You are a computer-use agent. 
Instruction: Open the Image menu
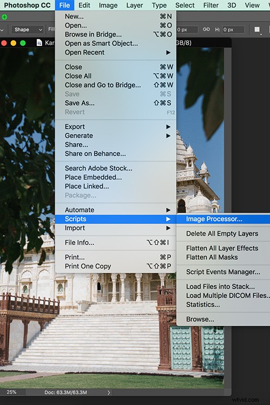coord(108,5)
